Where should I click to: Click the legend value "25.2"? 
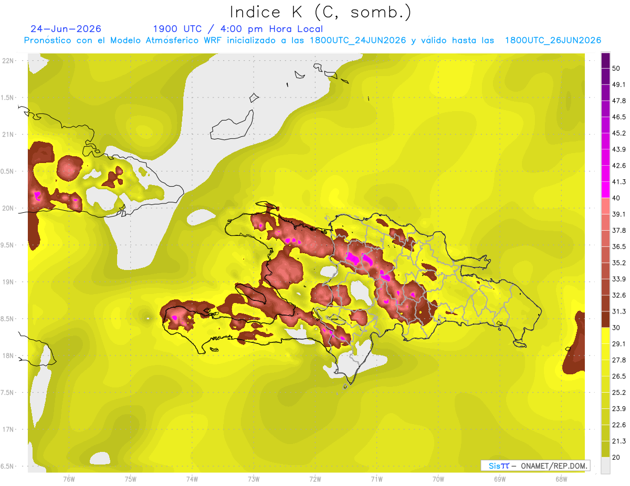pos(619,392)
